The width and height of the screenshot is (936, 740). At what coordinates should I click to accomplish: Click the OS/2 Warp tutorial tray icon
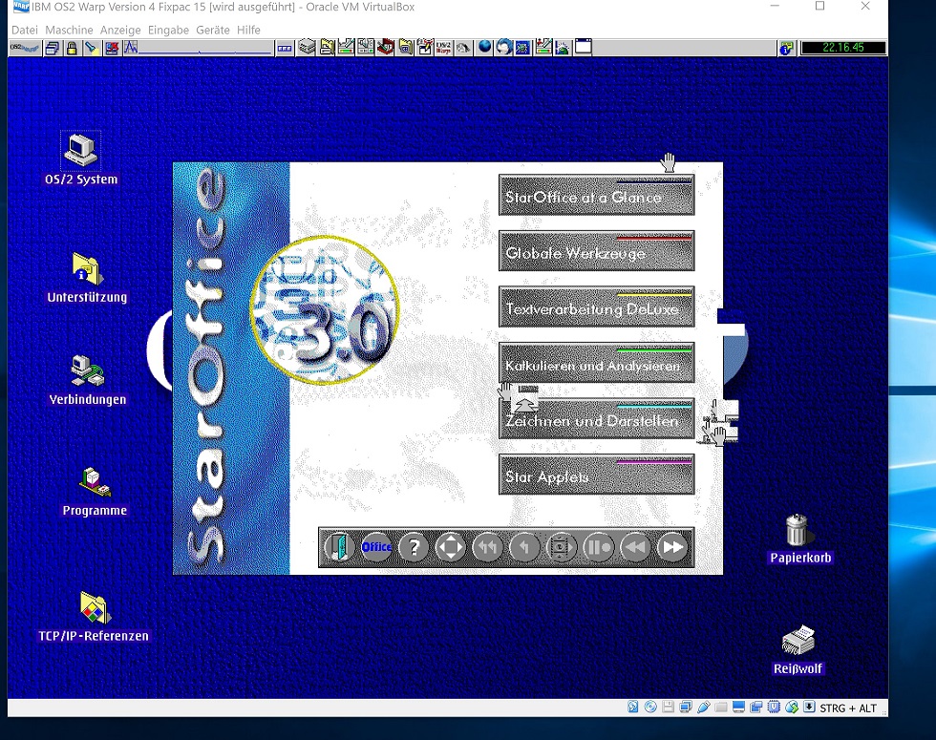(443, 47)
